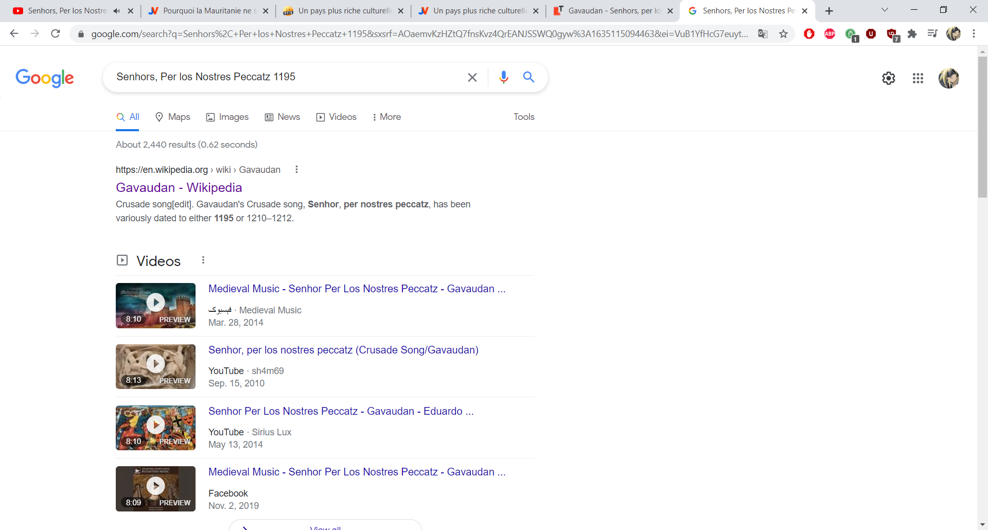
Task: Play the Mar. 28, 2014 video thumbnail
Action: [x=155, y=306]
